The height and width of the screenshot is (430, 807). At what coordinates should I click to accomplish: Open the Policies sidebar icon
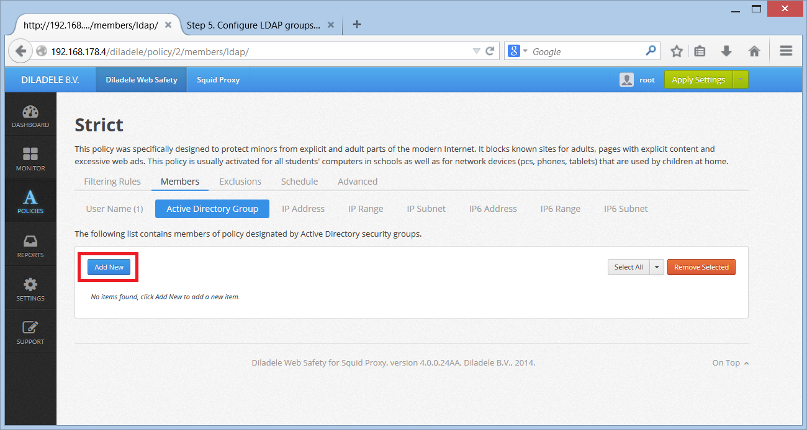point(30,202)
